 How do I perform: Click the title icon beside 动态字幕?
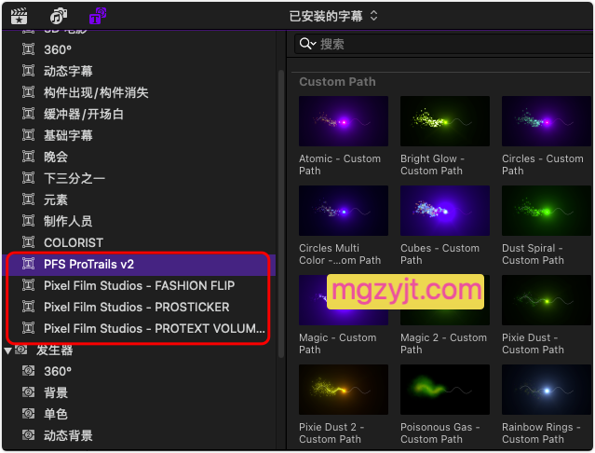[x=29, y=71]
